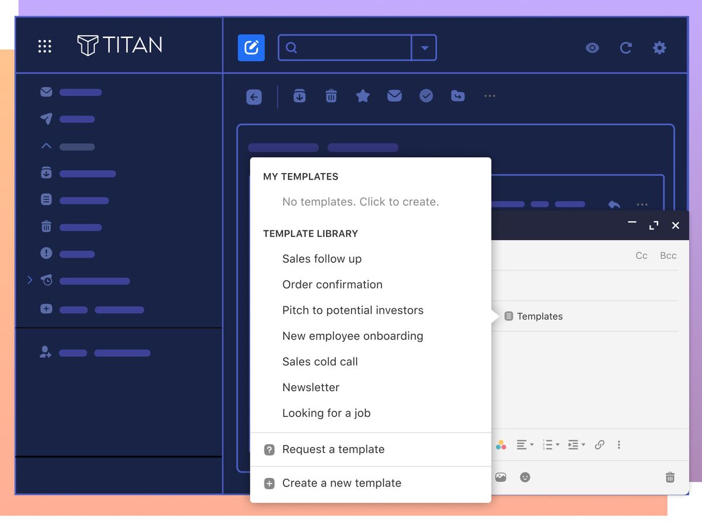Insert an image into the email draft
The image size is (702, 522).
pyautogui.click(x=501, y=477)
